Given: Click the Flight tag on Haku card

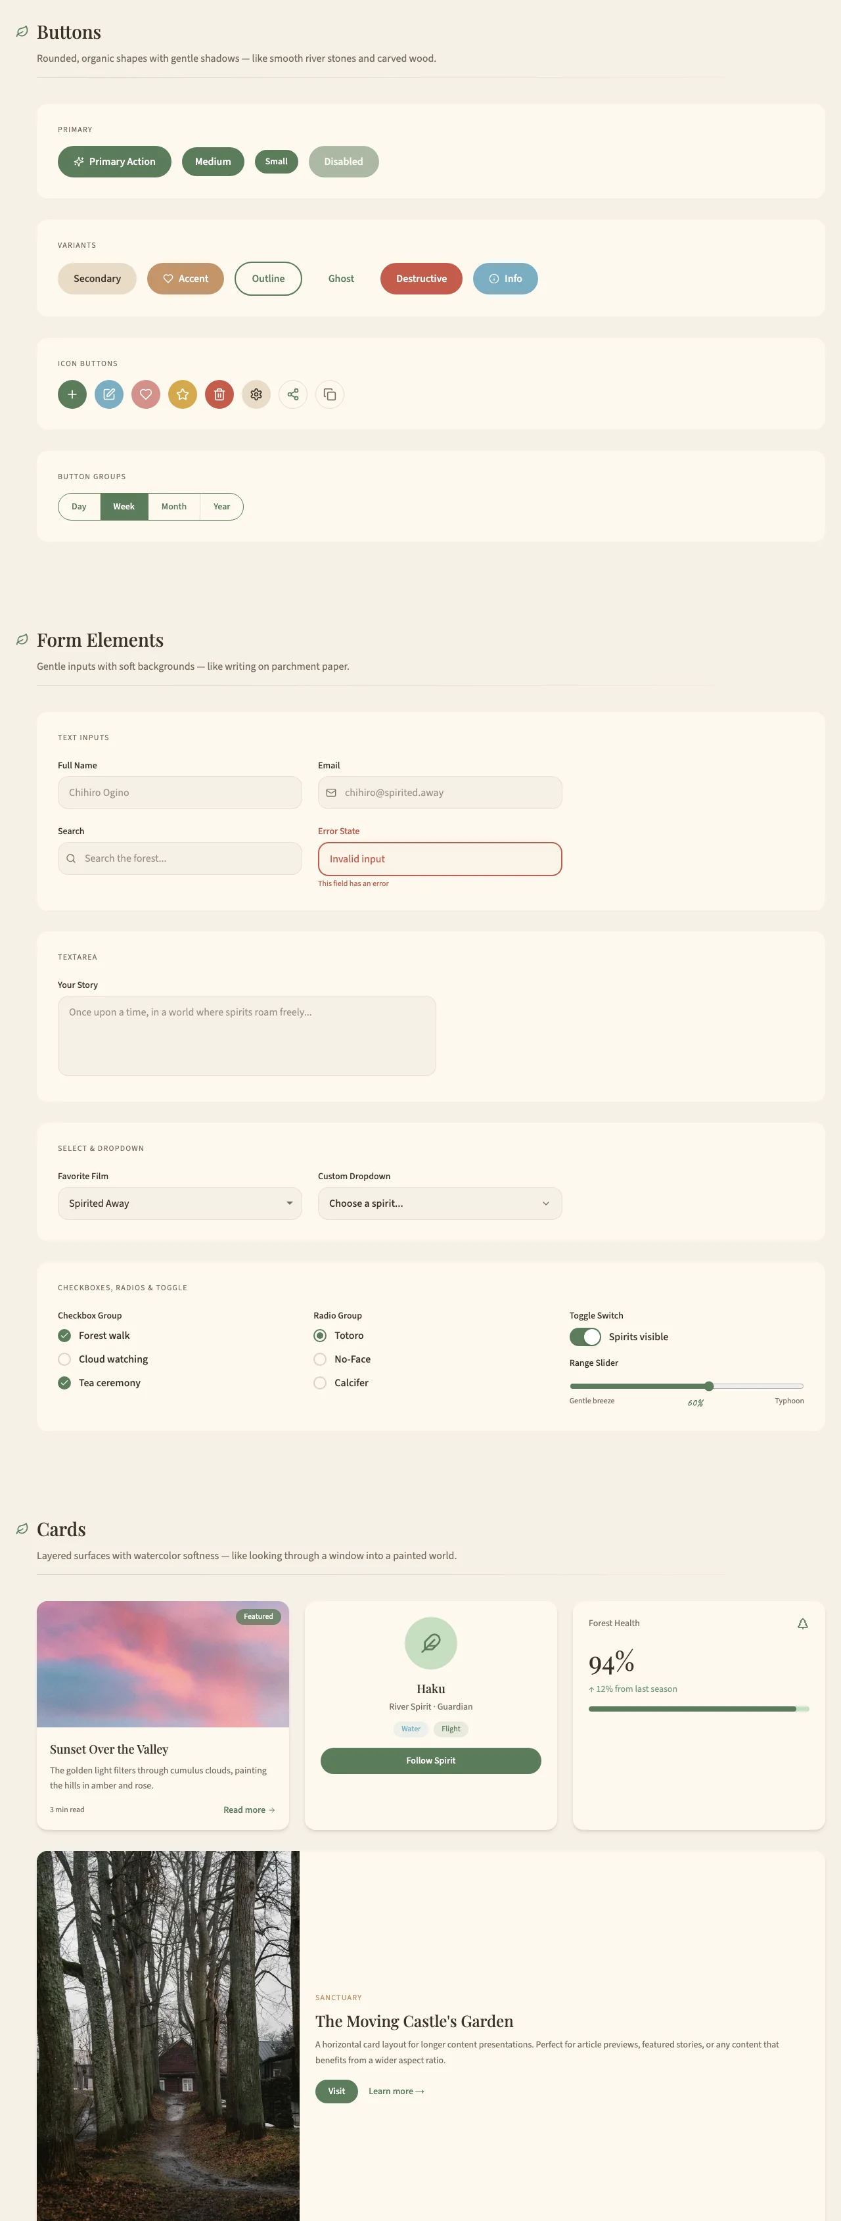Looking at the screenshot, I should pos(451,1729).
